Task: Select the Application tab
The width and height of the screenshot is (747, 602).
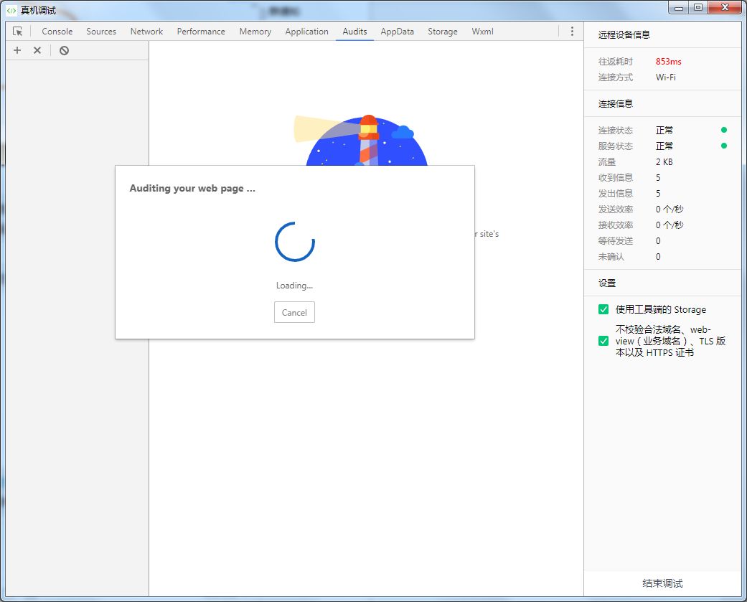Action: [x=307, y=32]
